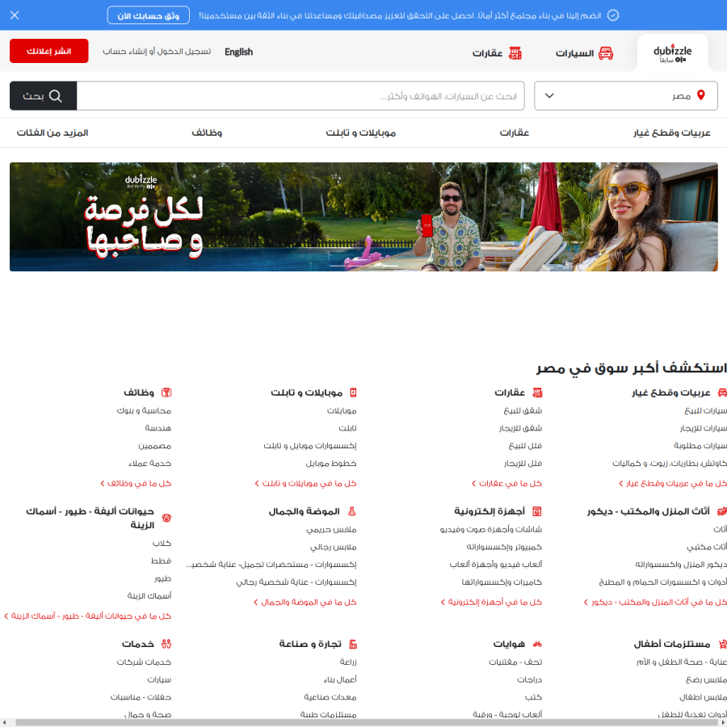
Task: Open عقارات nav menu item
Action: coord(515,133)
